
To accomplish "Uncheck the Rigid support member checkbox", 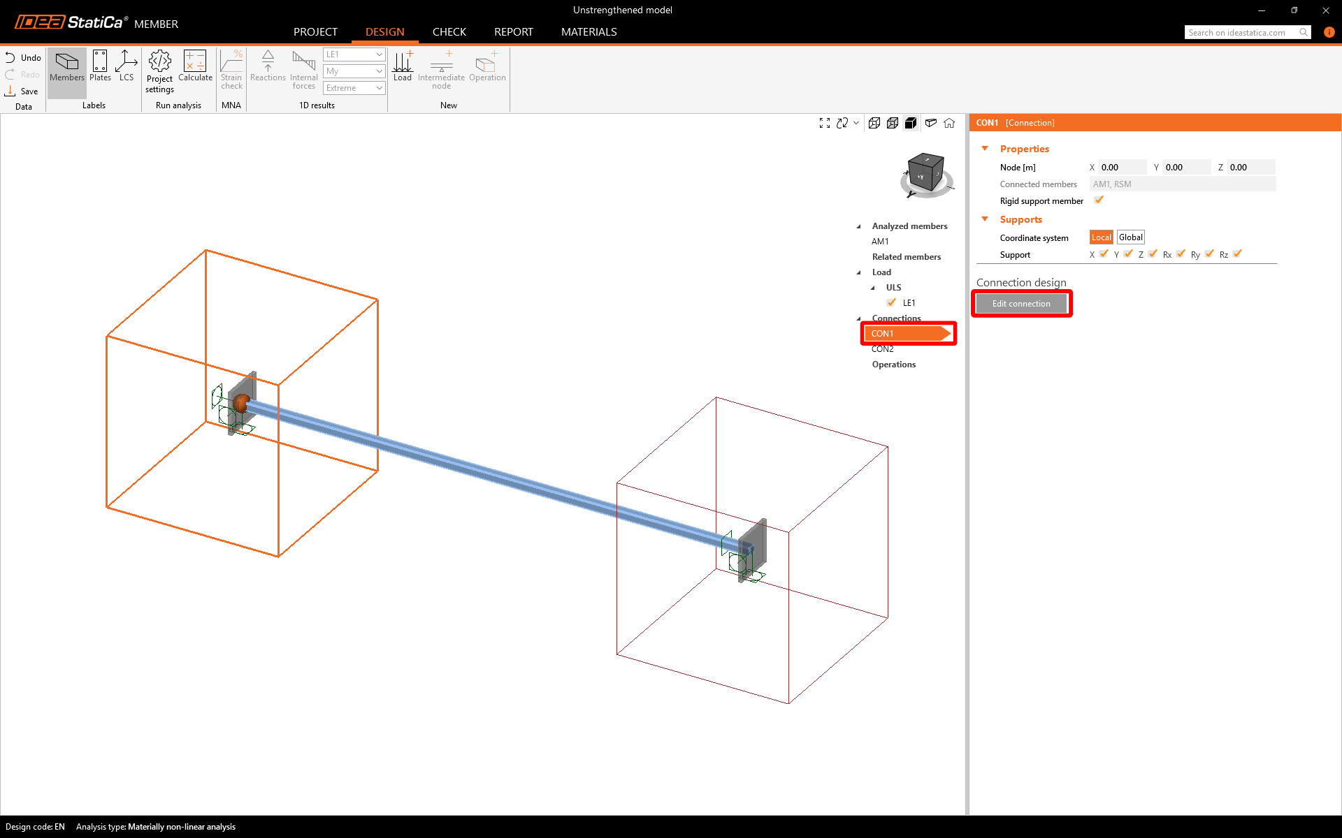I will (x=1099, y=200).
